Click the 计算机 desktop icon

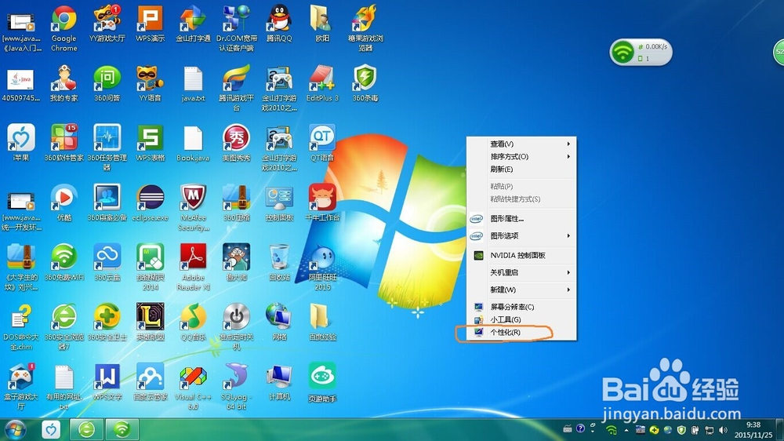click(279, 382)
